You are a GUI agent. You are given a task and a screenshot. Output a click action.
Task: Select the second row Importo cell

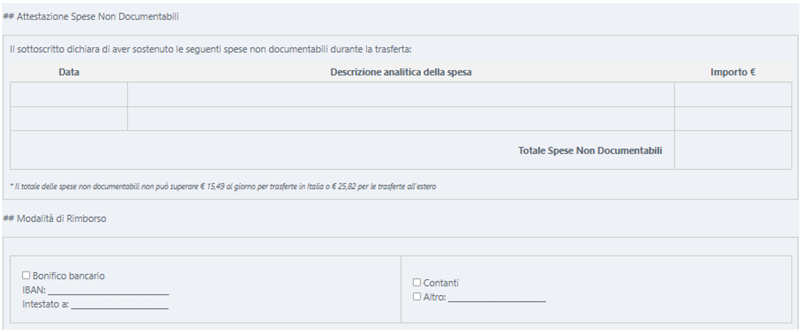pyautogui.click(x=733, y=119)
